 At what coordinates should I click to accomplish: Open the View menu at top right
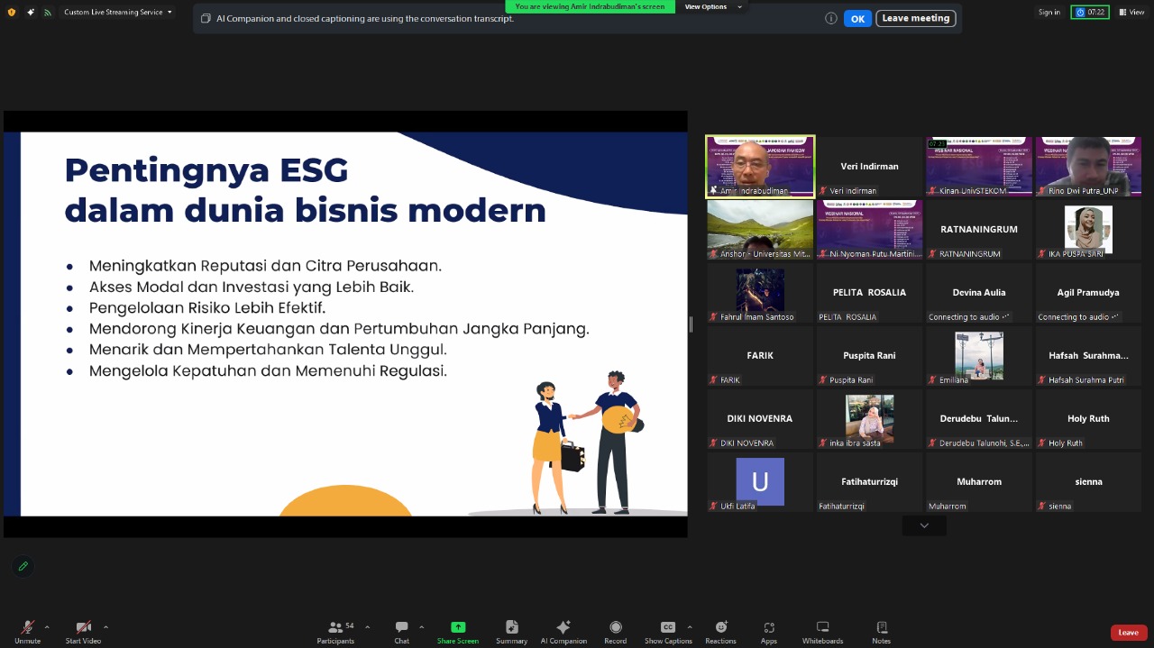[1131, 12]
